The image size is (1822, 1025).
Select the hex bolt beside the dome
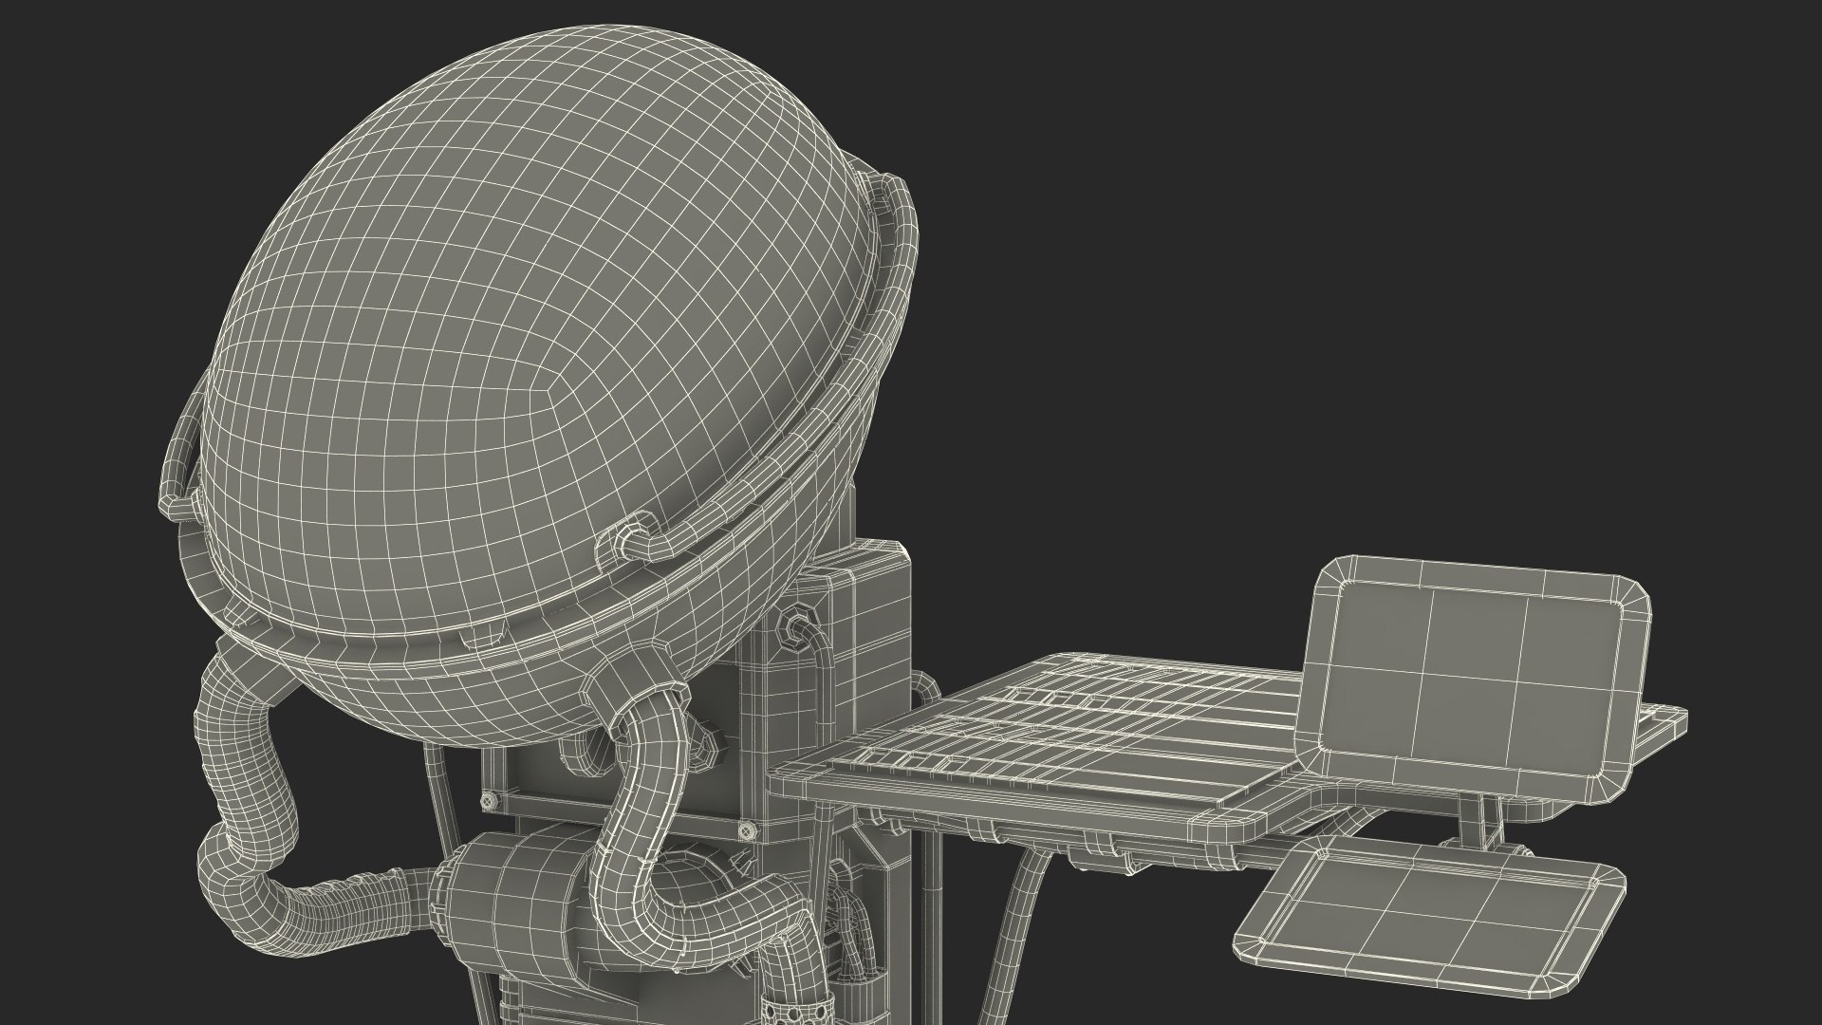point(795,627)
